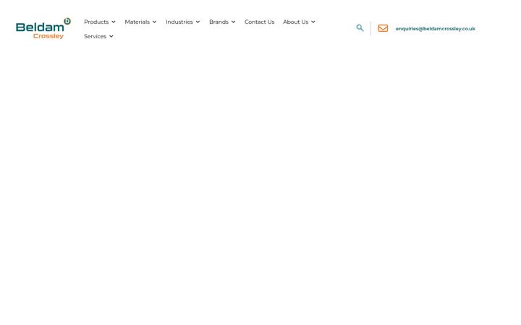Open the About Us menu
The height and width of the screenshot is (325, 521).
pos(296,22)
